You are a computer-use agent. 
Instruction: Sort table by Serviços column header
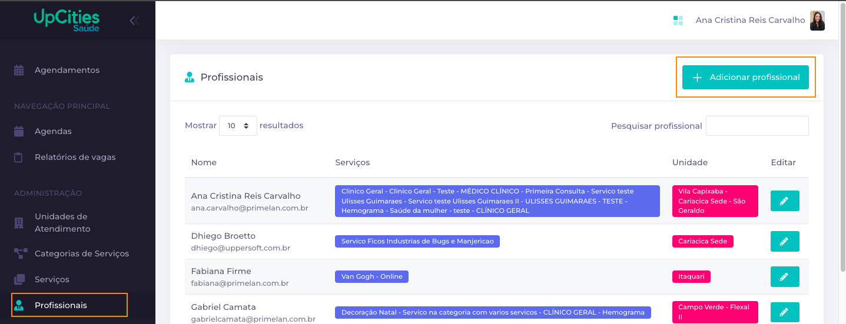[x=353, y=162]
